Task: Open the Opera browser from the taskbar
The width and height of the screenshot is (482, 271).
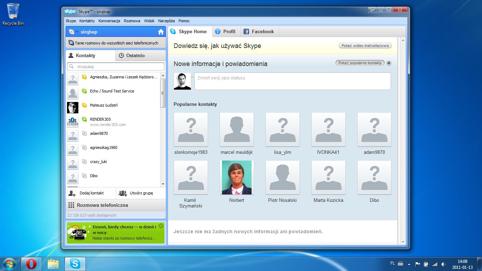Action: 31,264
